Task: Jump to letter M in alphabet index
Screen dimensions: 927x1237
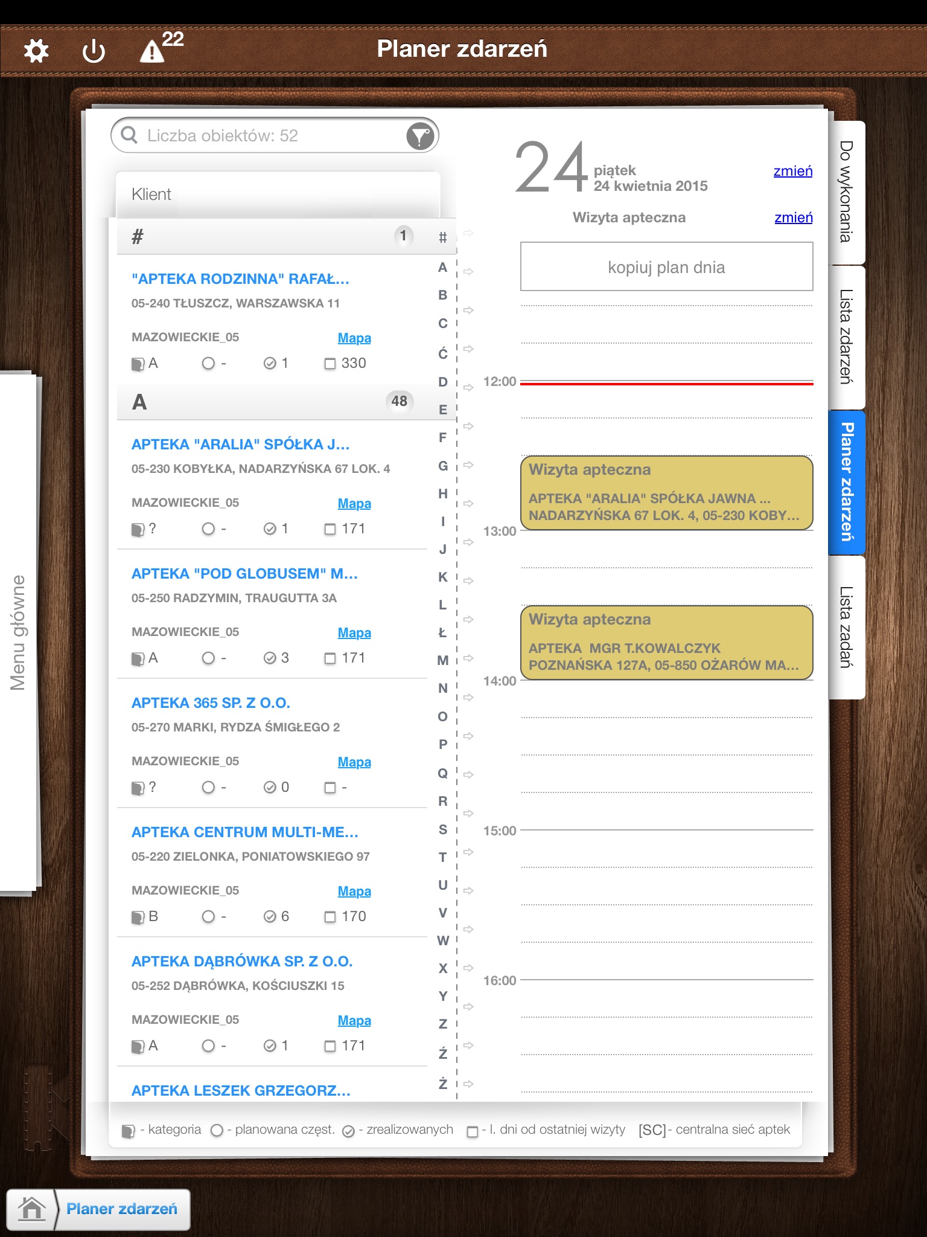Action: 442,661
